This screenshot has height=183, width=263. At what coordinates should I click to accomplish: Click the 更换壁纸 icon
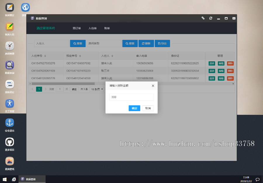click(9, 162)
